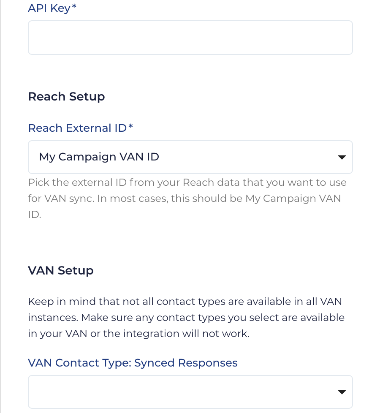Click the required asterisk beside API Key

pyautogui.click(x=74, y=8)
